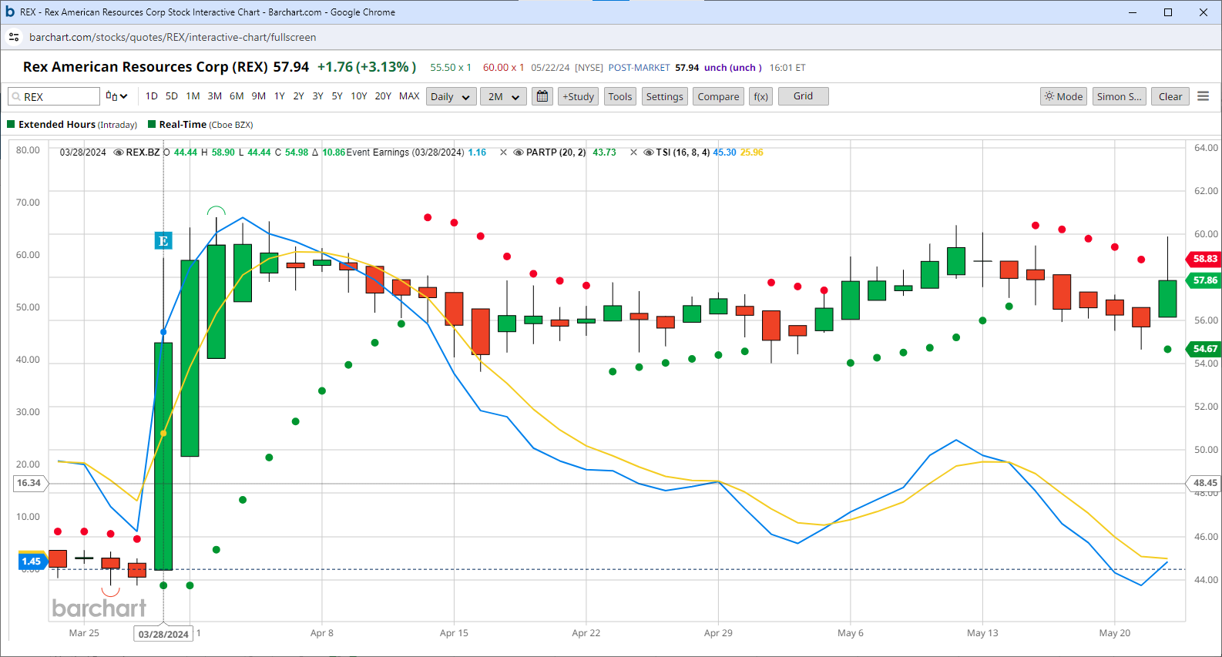Image resolution: width=1222 pixels, height=657 pixels.
Task: Click the 54.67 green price axis label
Action: coord(1204,349)
